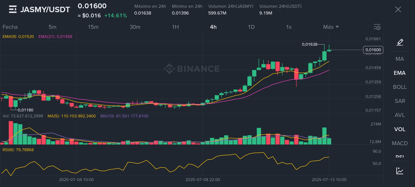Click the current price tag 0,01600
Image resolution: width=415 pixels, height=187 pixels.
click(373, 50)
